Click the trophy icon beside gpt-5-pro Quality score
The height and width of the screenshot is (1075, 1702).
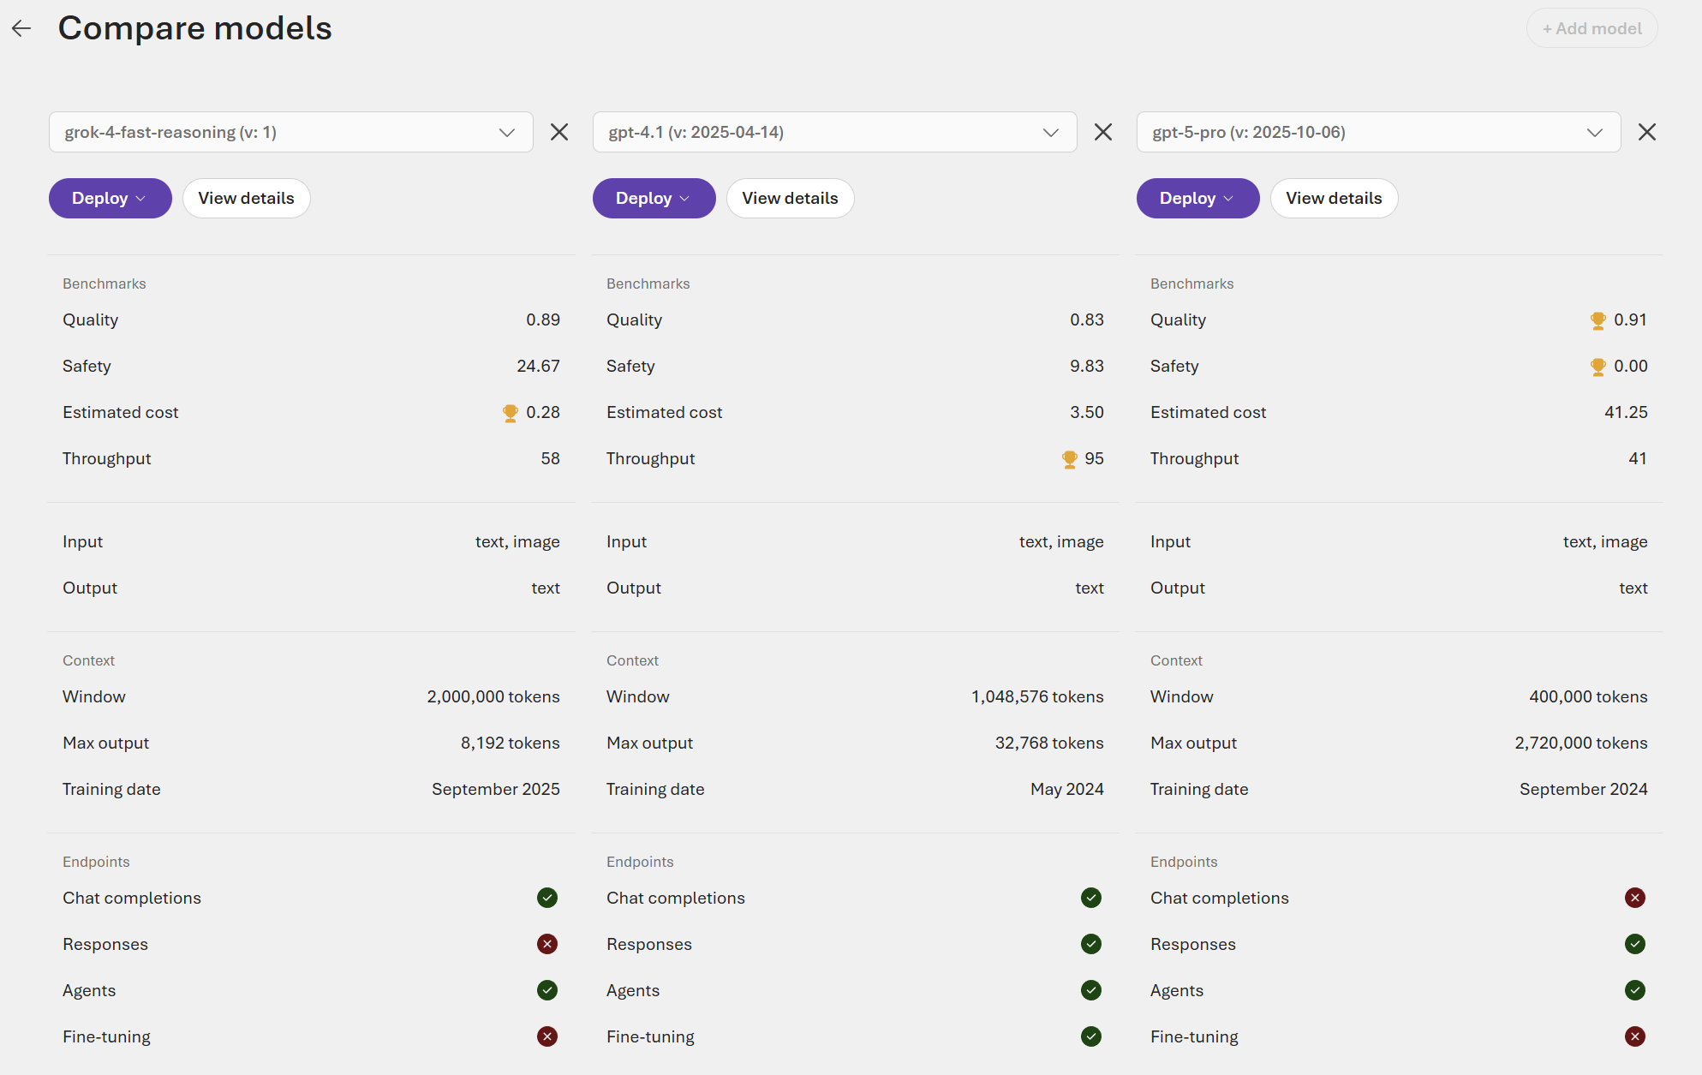pos(1597,320)
